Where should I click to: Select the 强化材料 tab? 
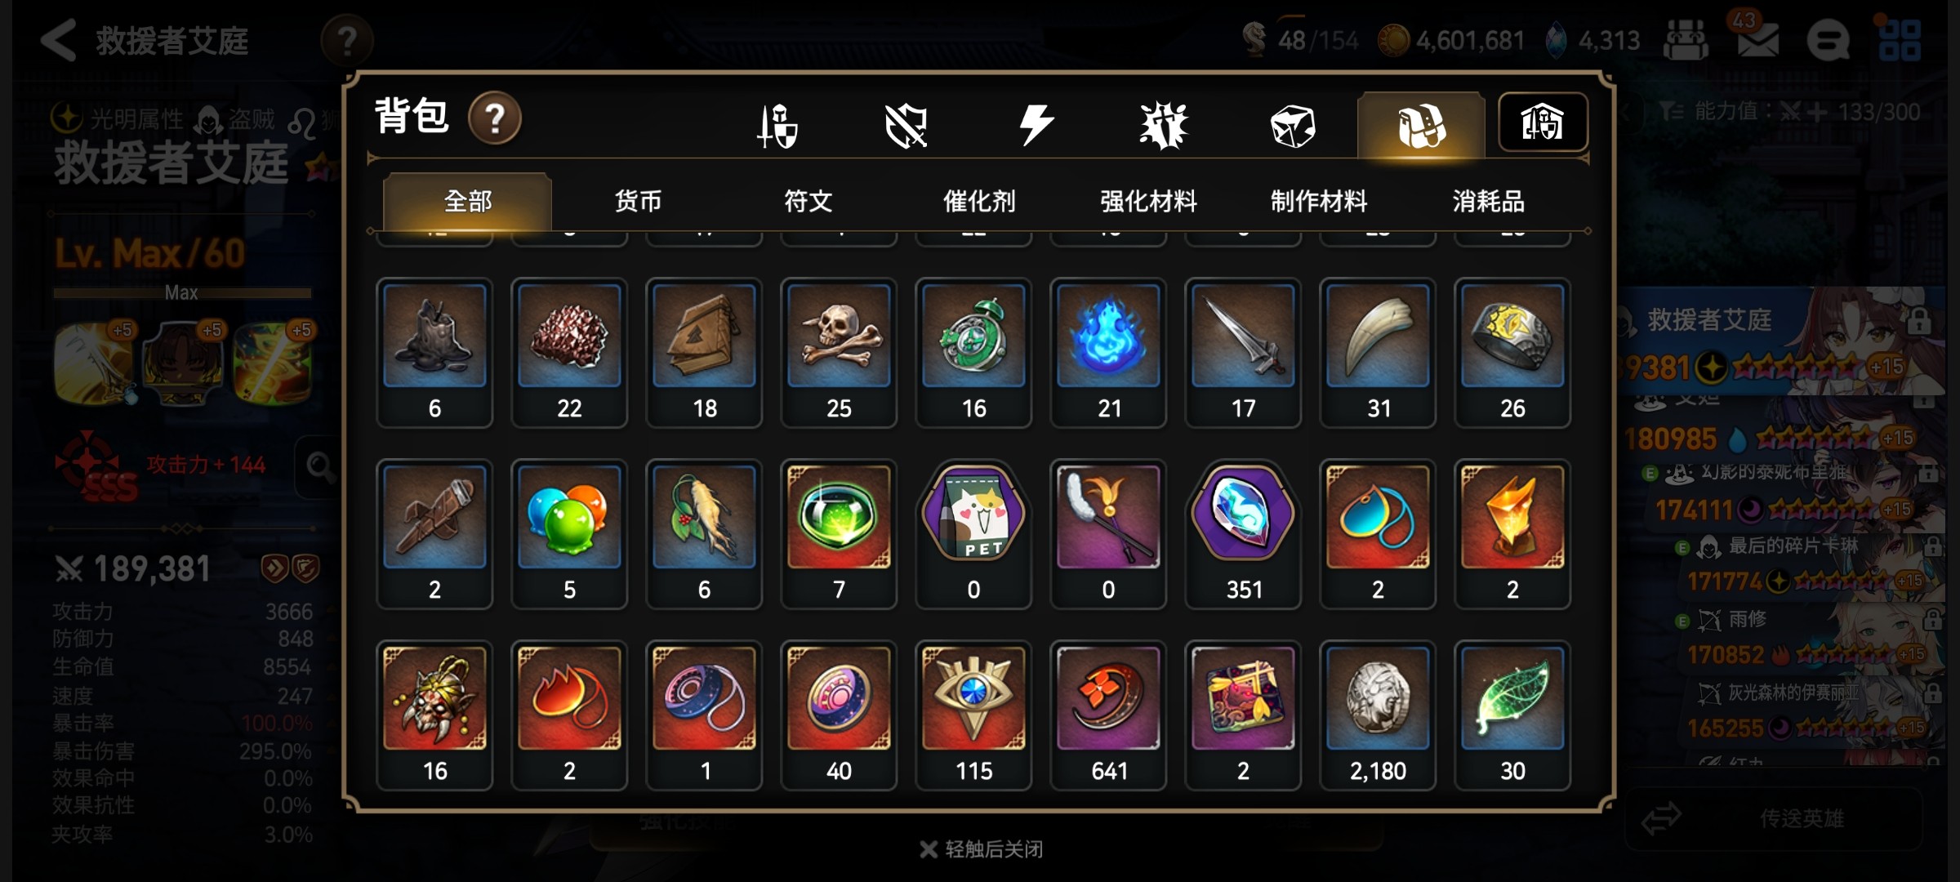click(1148, 201)
